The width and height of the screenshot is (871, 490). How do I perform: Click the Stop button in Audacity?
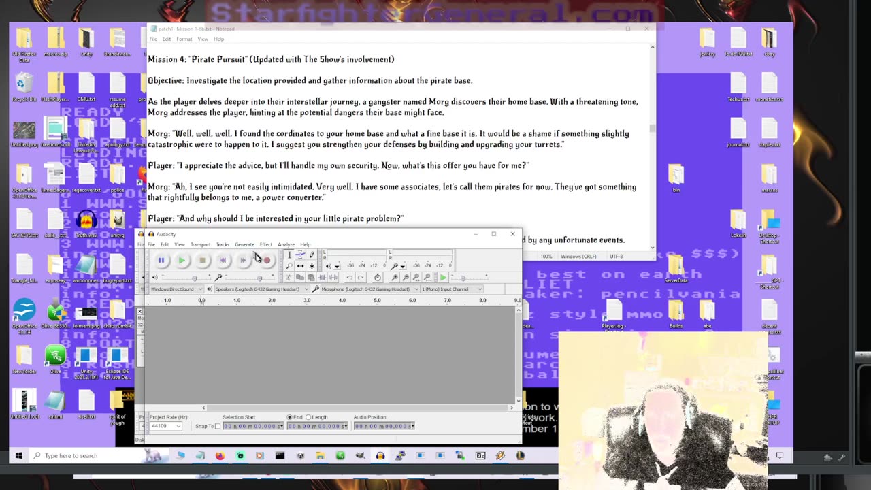pyautogui.click(x=202, y=260)
